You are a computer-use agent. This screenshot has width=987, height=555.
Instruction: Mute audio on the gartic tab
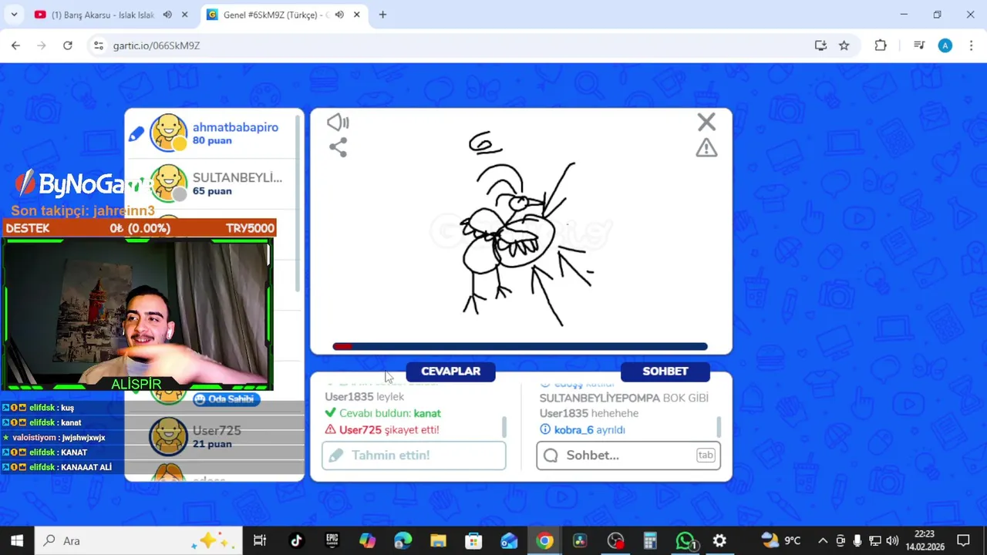[339, 15]
